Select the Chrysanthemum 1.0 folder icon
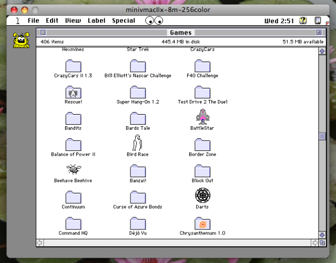 202,224
